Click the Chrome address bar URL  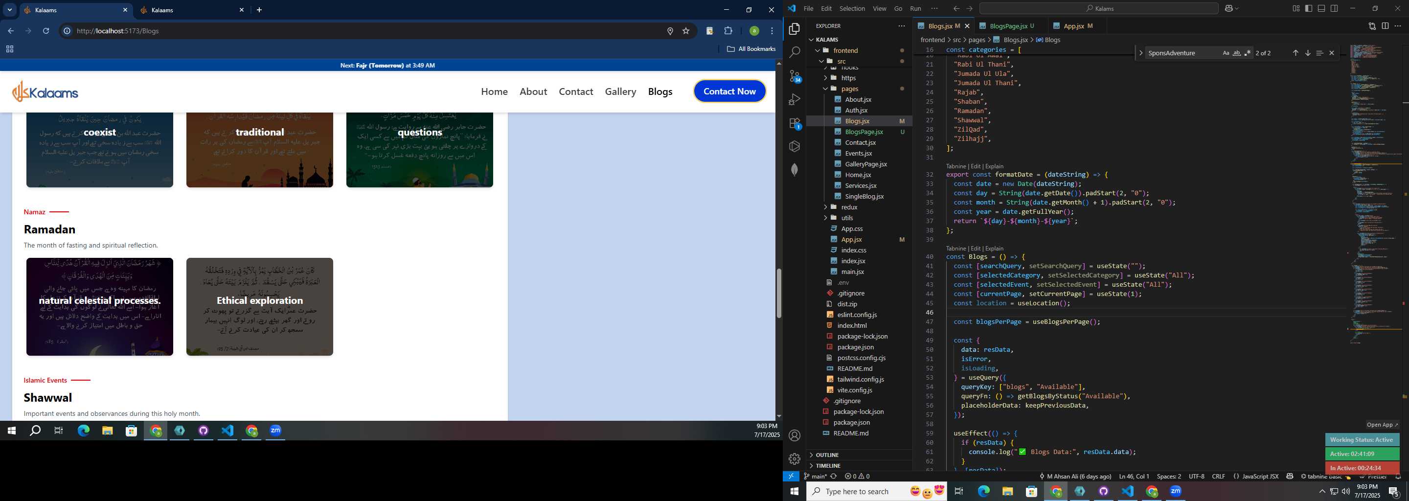(117, 31)
